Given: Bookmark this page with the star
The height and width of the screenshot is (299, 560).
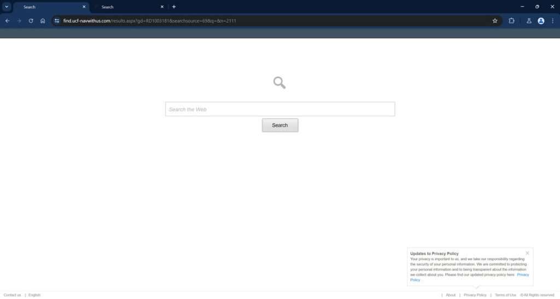Looking at the screenshot, I should tap(495, 21).
